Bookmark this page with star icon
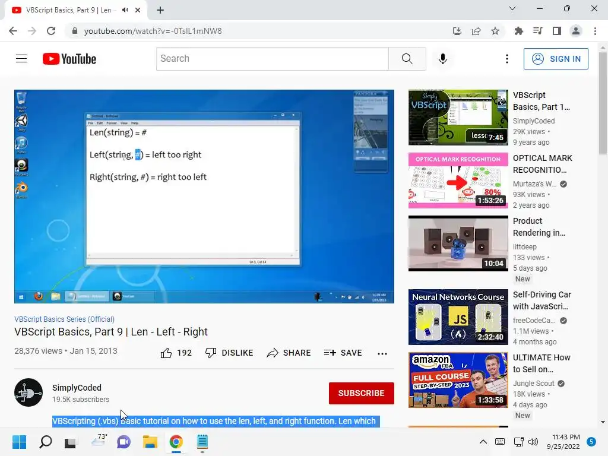Viewport: 608px width, 456px height. pyautogui.click(x=495, y=31)
